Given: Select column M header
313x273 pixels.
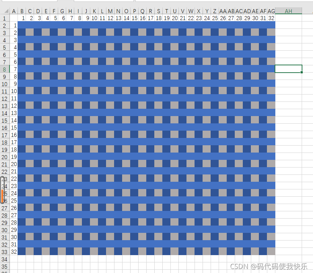Looking at the screenshot, I should 110,11.
